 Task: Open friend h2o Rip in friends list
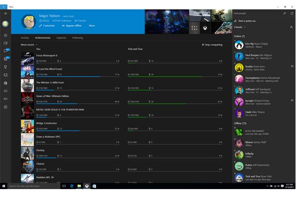(x=264, y=45)
